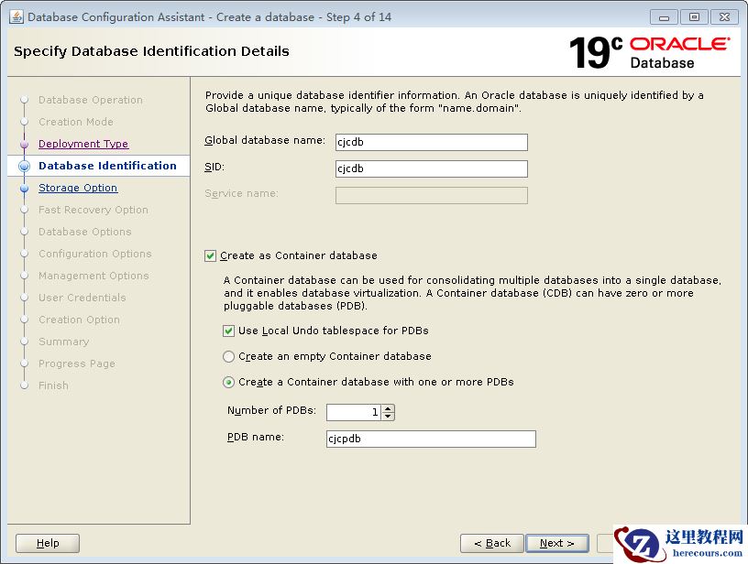Uncheck Use Local Undo tablespace for PDBs
Viewport: 748px width, 564px height.
click(x=229, y=331)
